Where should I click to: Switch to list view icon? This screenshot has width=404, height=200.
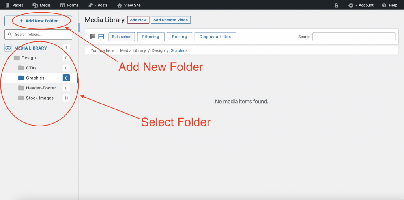tap(93, 37)
